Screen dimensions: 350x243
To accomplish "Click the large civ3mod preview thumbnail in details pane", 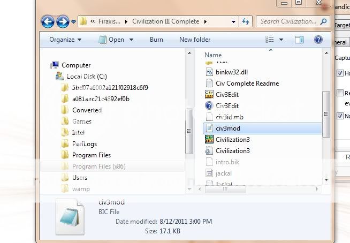I will 70,217.
